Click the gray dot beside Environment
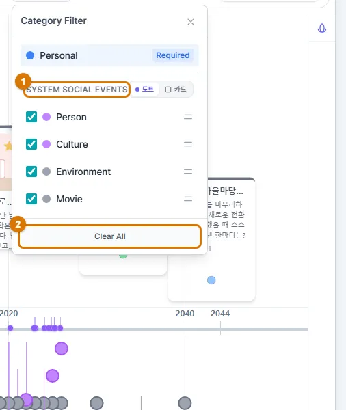 [x=46, y=172]
